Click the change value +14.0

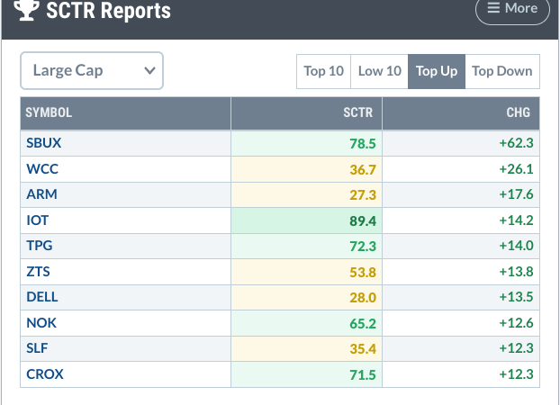[x=516, y=246]
